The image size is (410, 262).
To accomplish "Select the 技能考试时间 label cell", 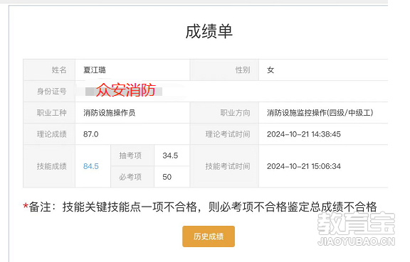I will pyautogui.click(x=225, y=166).
